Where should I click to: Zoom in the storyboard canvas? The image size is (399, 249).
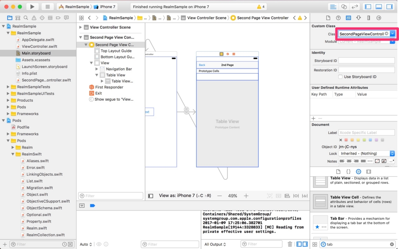click(246, 196)
